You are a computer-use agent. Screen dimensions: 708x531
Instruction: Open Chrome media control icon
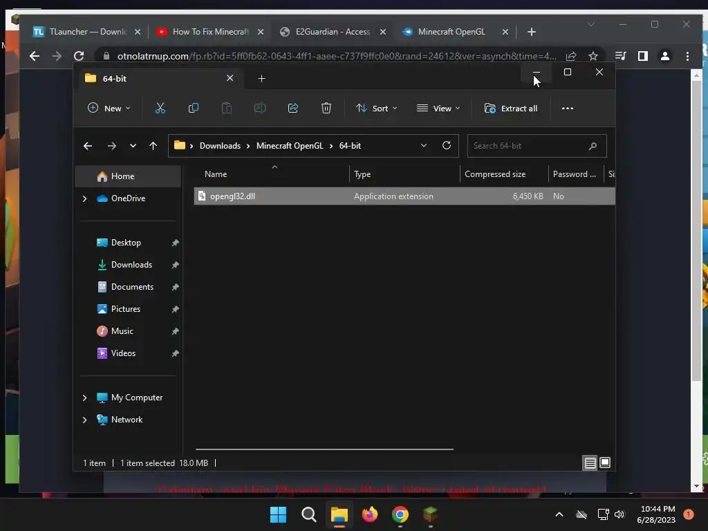(621, 56)
